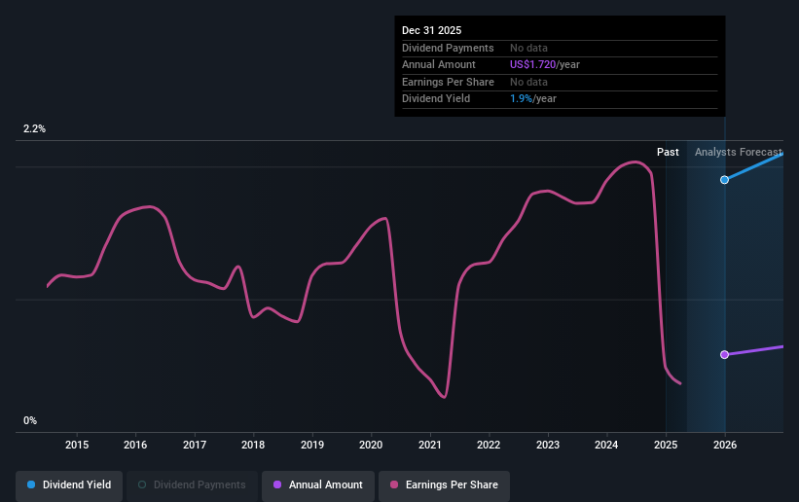
Task: Toggle the Dividend Yield legend button
Action: (x=69, y=484)
